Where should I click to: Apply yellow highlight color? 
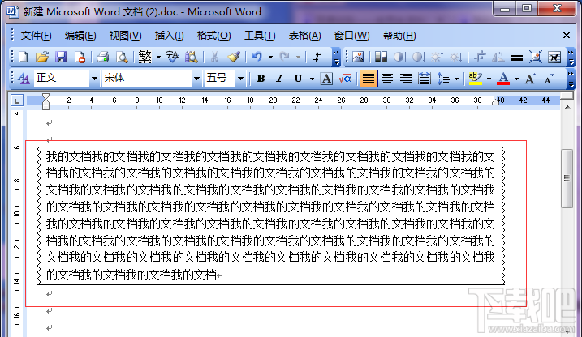click(x=476, y=79)
